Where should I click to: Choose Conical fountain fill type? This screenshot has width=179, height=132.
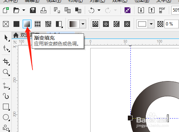pyautogui.click(x=117, y=24)
